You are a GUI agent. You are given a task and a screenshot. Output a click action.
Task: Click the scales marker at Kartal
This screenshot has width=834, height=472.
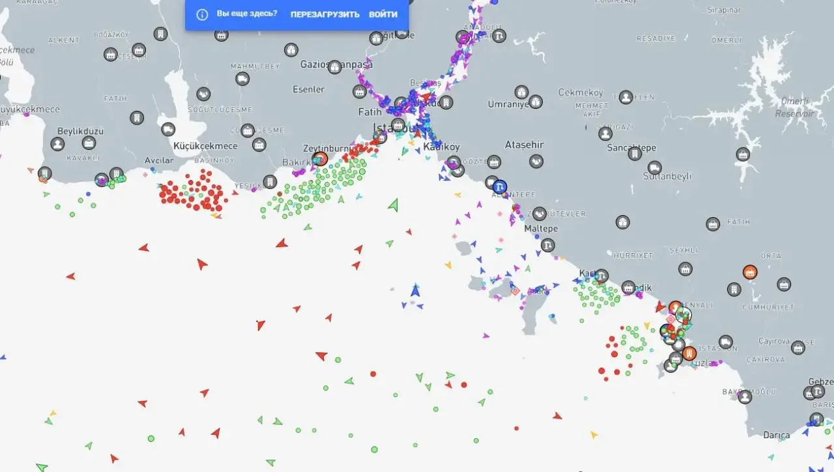tap(601, 276)
